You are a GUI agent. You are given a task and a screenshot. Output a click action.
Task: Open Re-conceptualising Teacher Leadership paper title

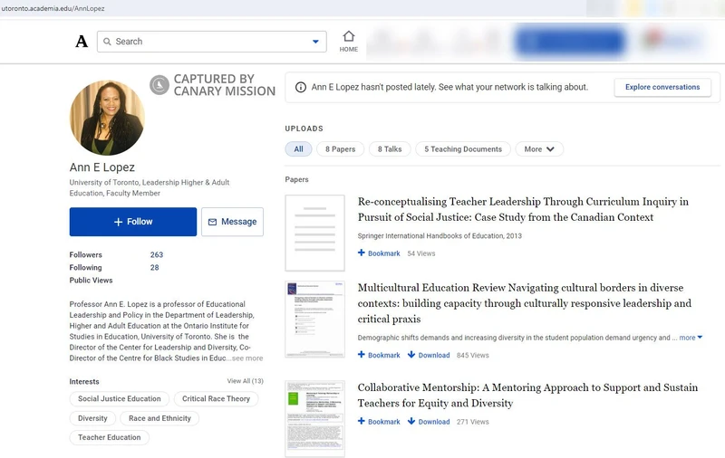[523, 210]
